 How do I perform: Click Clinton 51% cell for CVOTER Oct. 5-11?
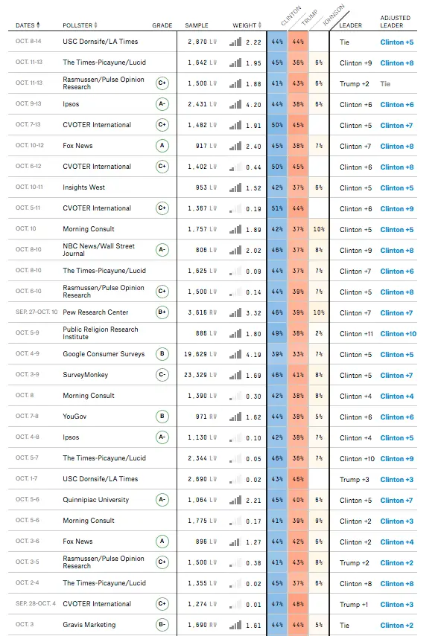click(x=277, y=208)
